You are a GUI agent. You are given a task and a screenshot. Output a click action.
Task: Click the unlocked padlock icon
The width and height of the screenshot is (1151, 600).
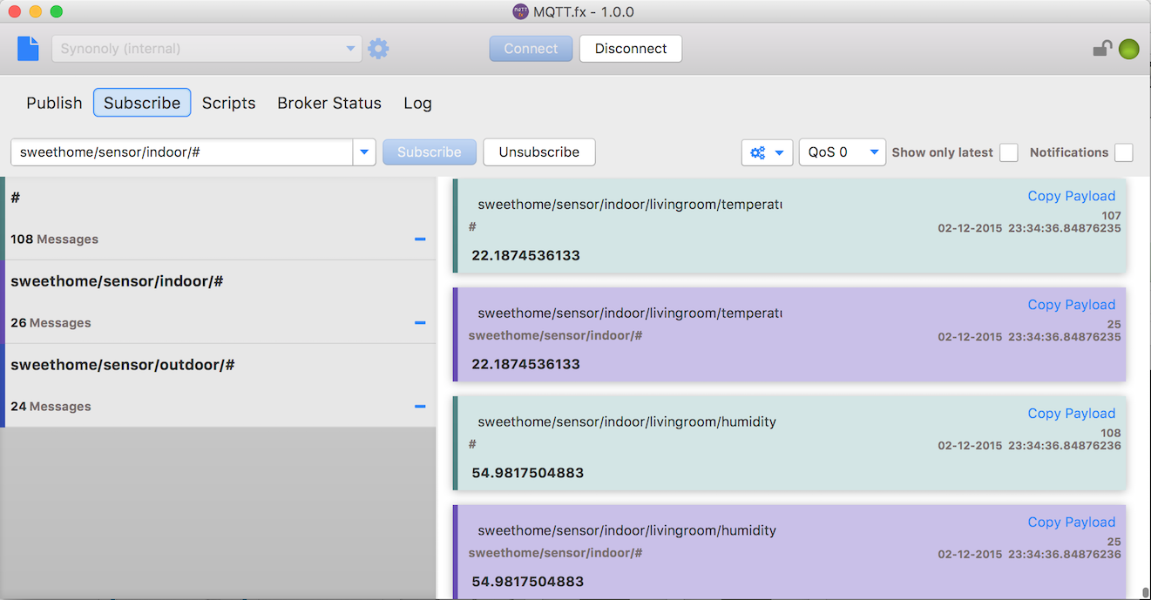point(1102,49)
